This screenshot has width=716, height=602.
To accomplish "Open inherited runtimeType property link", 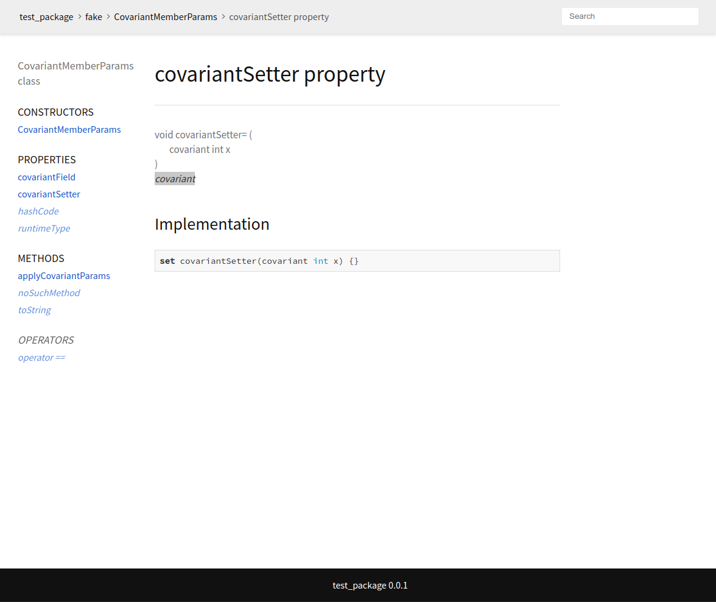I will tap(44, 228).
